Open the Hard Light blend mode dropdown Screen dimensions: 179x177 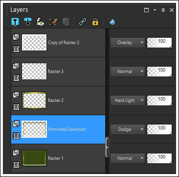click(x=128, y=101)
